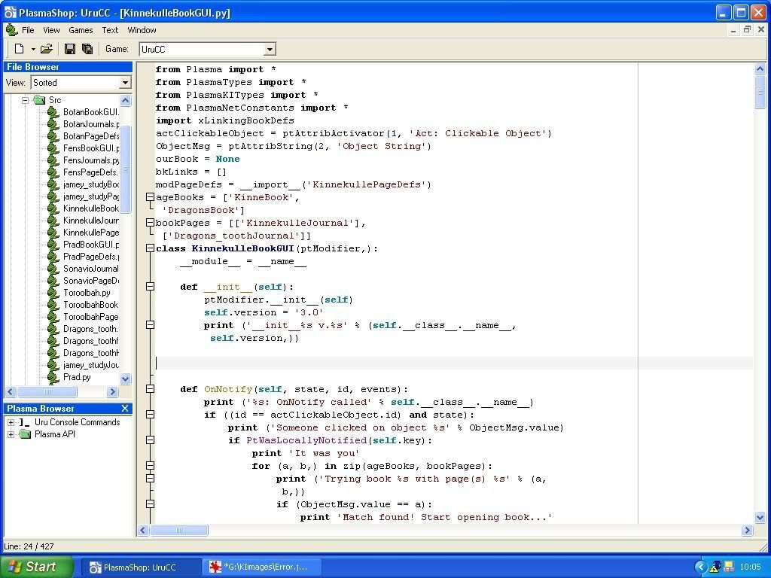Viewport: 771px width, 578px height.
Task: Click editor horizontal scrollbar thumb
Action: pos(178,531)
